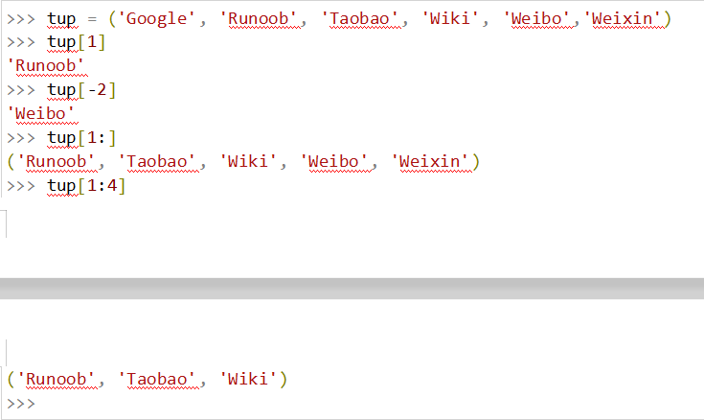Screen dimensions: 704x420
Task: Click the 'tup' variable name in first line
Action: [x=61, y=19]
